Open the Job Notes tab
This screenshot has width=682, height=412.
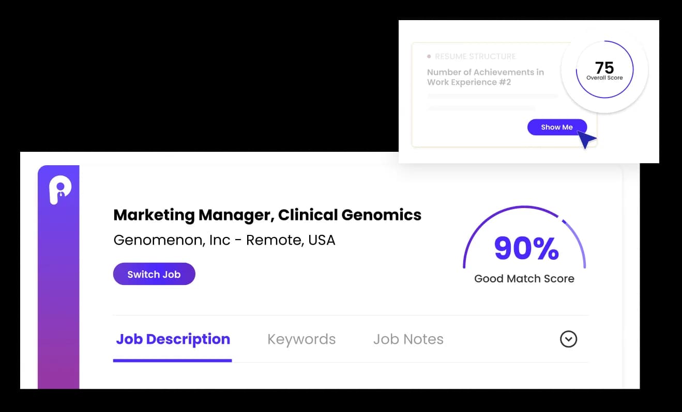[408, 339]
